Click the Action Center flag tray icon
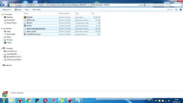Screen dimensions: 183x103 coord(156,101)
